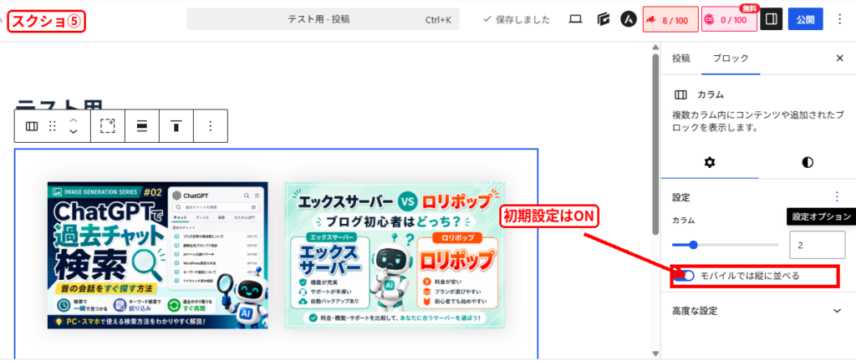Viewport: 856px width, 361px height.
Task: Open block toolbar three-dot options menu
Action: pyautogui.click(x=210, y=126)
